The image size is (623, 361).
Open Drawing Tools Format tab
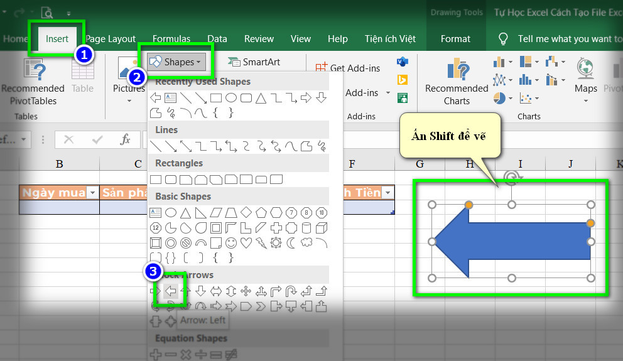[455, 39]
